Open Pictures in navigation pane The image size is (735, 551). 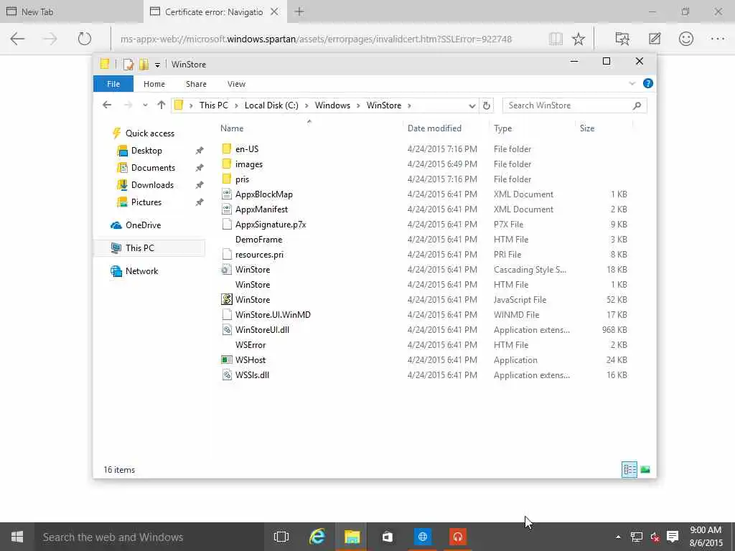pyautogui.click(x=146, y=202)
